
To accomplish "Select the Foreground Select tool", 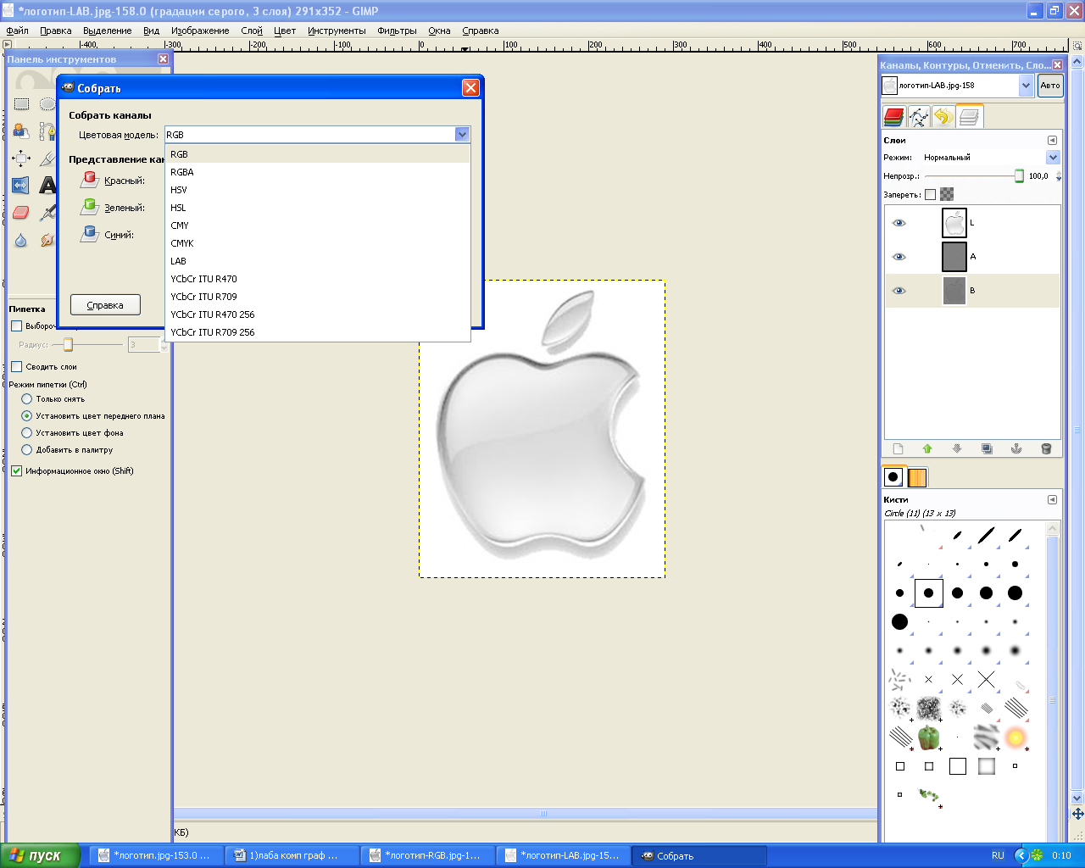I will (x=21, y=131).
